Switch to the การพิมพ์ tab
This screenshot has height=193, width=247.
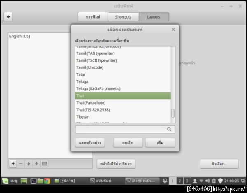click(x=93, y=17)
